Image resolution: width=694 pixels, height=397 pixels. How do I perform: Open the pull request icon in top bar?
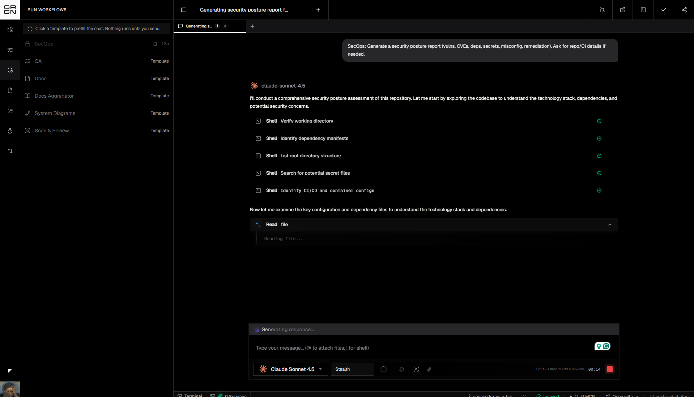pyautogui.click(x=602, y=10)
